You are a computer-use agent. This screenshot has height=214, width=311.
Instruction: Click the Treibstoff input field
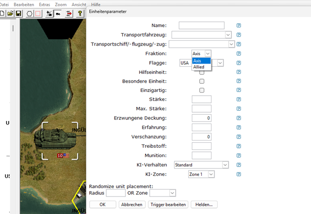click(202, 146)
